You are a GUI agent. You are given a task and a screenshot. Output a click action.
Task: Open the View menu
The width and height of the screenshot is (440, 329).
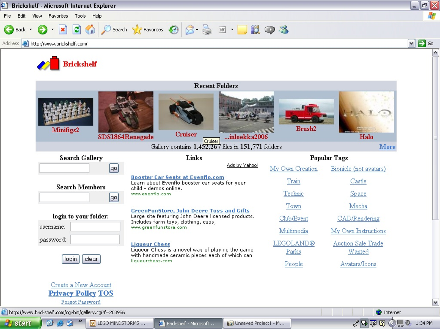coord(37,16)
